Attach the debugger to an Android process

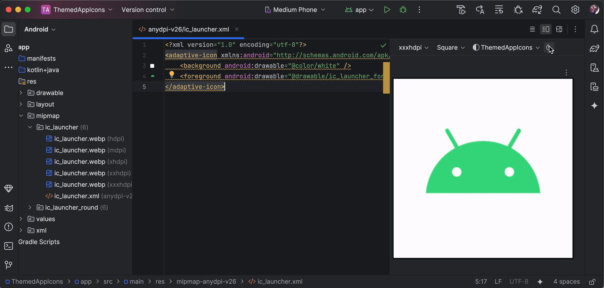(518, 10)
